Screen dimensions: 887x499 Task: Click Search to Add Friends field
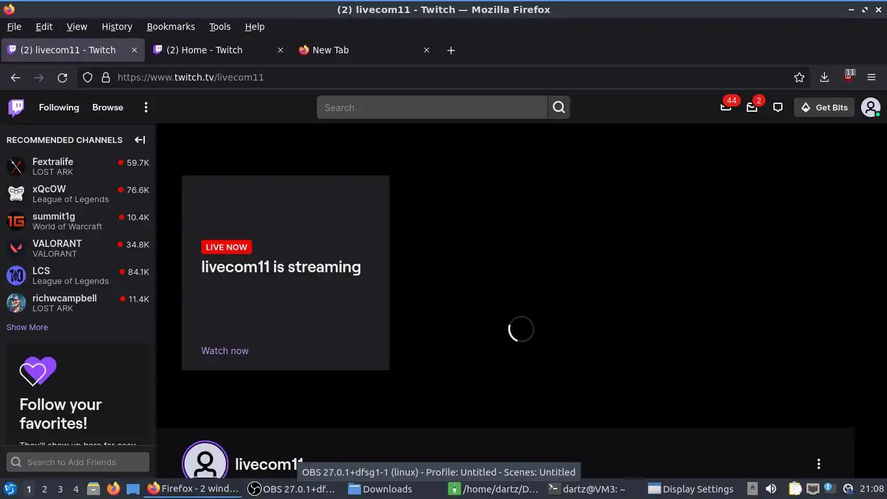tap(78, 462)
